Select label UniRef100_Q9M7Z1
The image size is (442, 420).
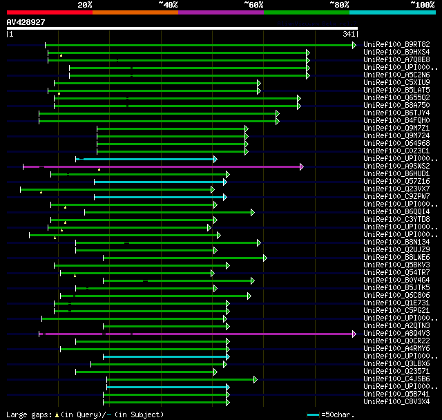(x=396, y=128)
